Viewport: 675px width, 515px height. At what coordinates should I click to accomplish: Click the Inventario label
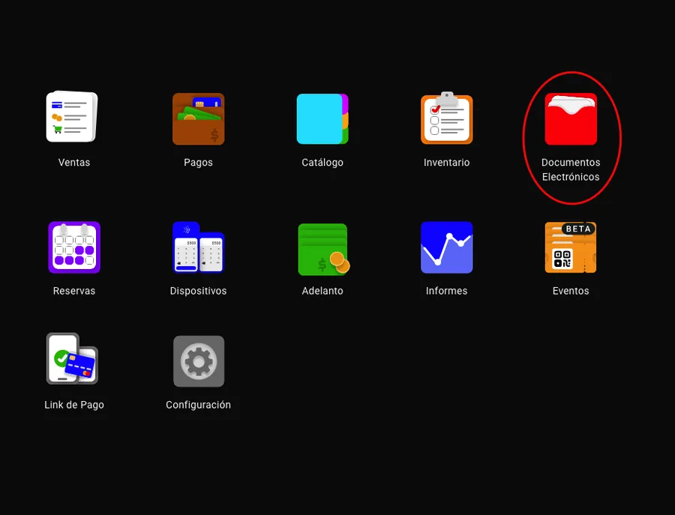tap(447, 162)
